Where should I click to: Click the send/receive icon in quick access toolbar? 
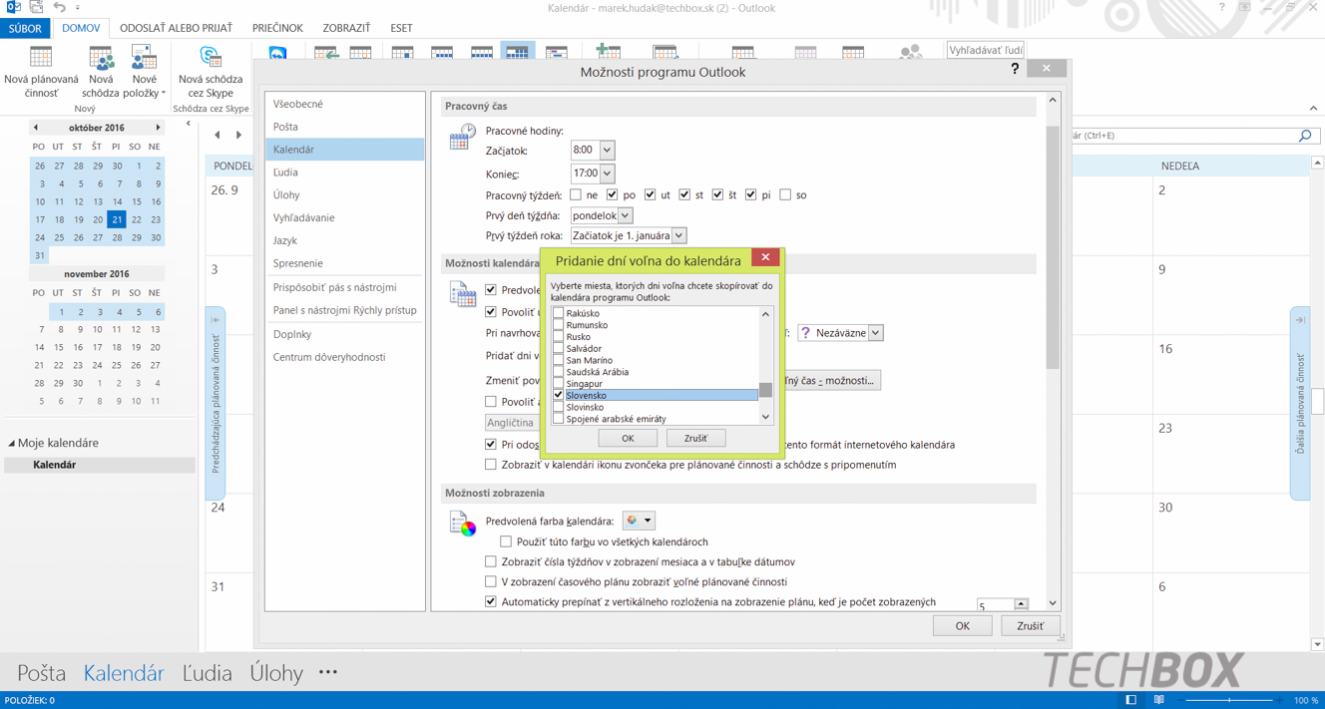(x=37, y=8)
